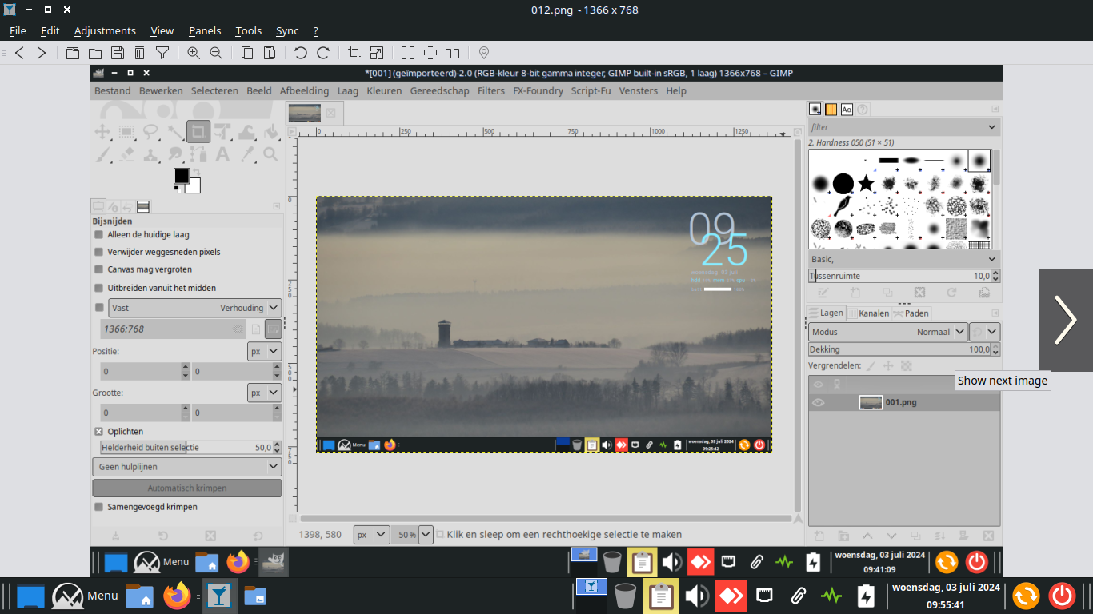Click the GPS location pin icon
Image resolution: width=1093 pixels, height=614 pixels.
484,53
